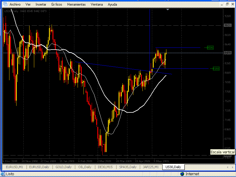Click the 6960 value on price scale

[227, 129]
